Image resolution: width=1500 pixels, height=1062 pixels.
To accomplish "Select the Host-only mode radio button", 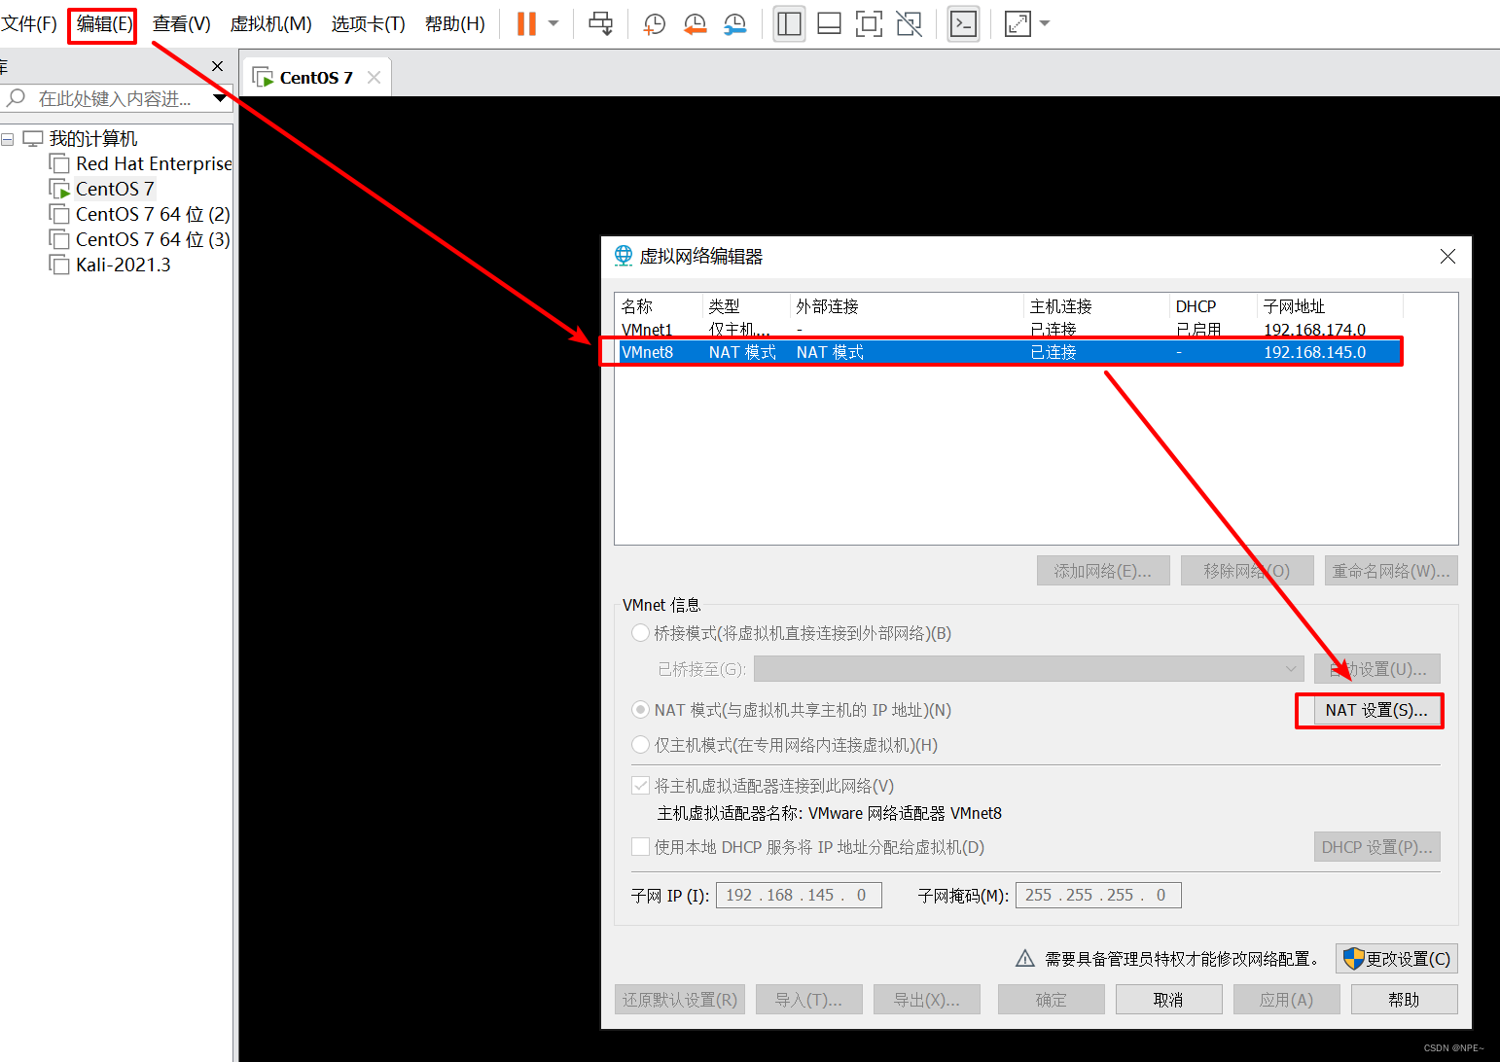I will [x=640, y=745].
